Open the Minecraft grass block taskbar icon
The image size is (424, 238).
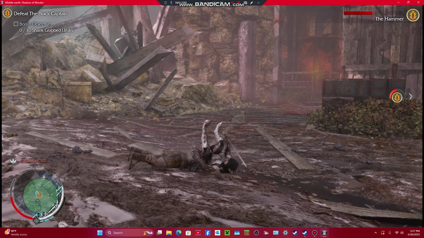[246, 233]
